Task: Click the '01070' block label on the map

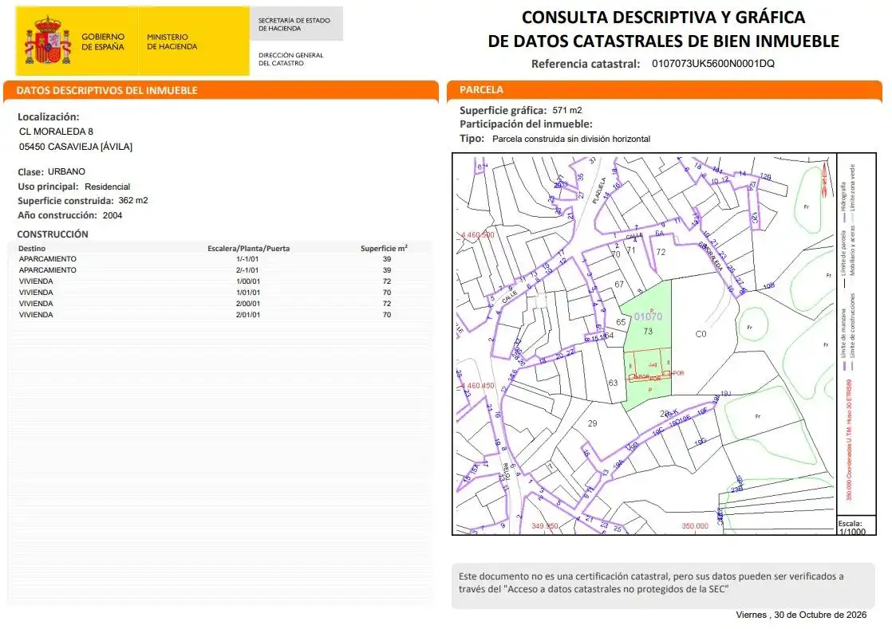Action: 648,316
